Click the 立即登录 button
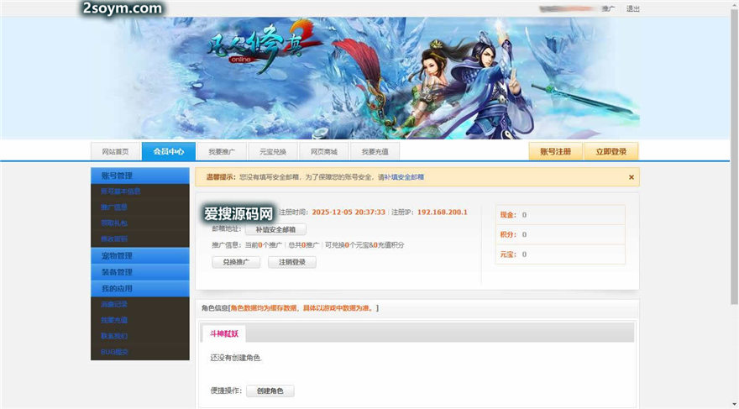The image size is (739, 409). tap(611, 152)
